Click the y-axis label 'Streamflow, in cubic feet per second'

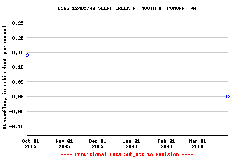[5, 77]
